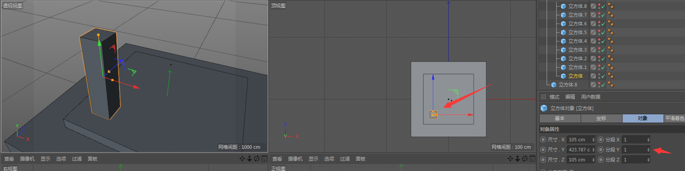Screen dimensions: 685x171
Task: Click the cube icon of selected 立方体
Action: pyautogui.click(x=563, y=76)
